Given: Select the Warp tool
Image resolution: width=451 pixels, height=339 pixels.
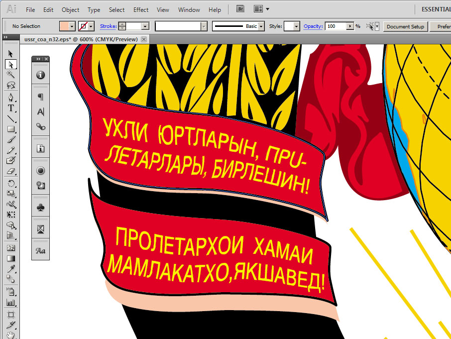Looking at the screenshot, I should point(10,204).
